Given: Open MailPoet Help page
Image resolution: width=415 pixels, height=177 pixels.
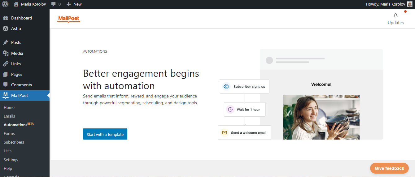Looking at the screenshot, I should pos(8,168).
